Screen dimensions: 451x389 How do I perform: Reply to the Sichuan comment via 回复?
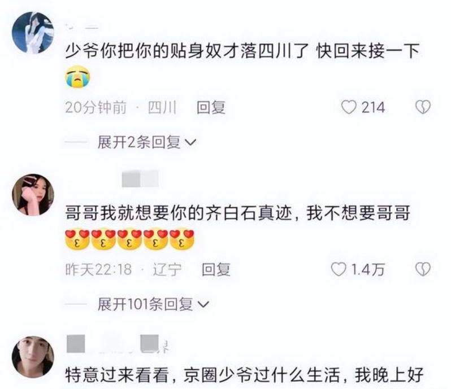click(x=211, y=108)
